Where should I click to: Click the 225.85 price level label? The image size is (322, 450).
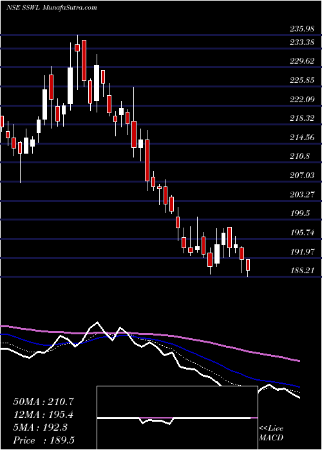click(301, 80)
